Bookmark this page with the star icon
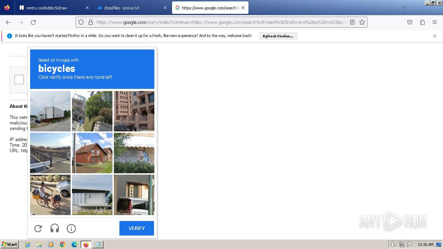443x249 pixels. (x=362, y=22)
